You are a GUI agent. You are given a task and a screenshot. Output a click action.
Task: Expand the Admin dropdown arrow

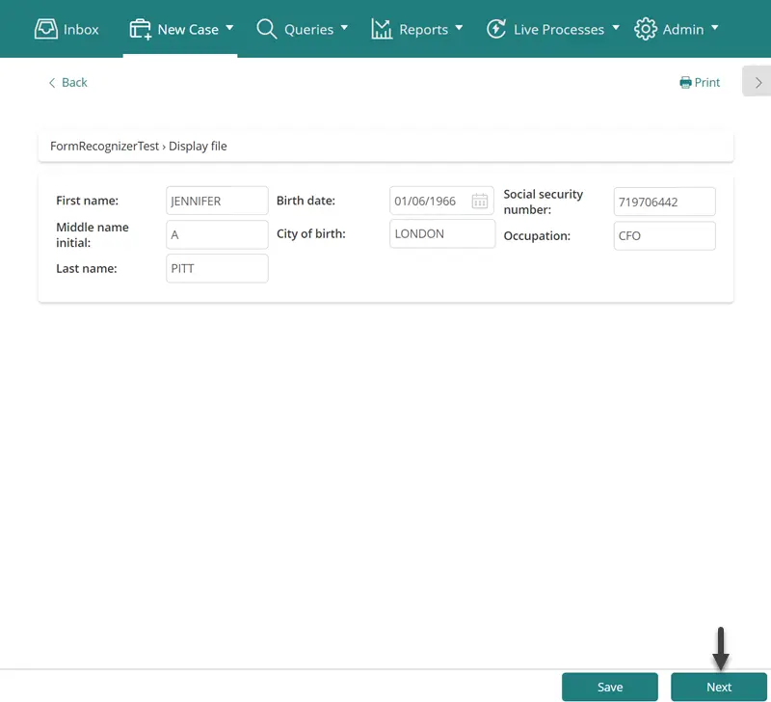click(x=715, y=28)
